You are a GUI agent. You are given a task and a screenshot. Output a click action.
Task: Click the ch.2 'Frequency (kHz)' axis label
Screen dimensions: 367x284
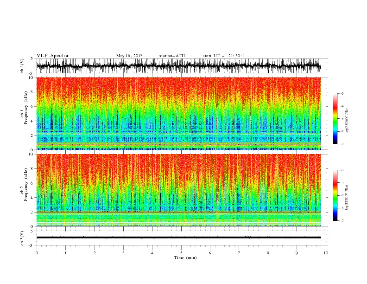click(26, 184)
